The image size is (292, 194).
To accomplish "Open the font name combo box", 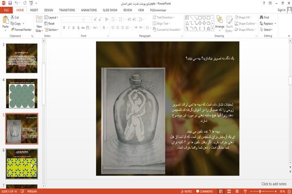I will [x=73, y=19].
